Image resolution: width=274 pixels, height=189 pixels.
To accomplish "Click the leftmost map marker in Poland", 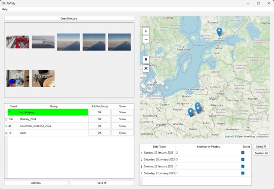I will pos(191,112).
